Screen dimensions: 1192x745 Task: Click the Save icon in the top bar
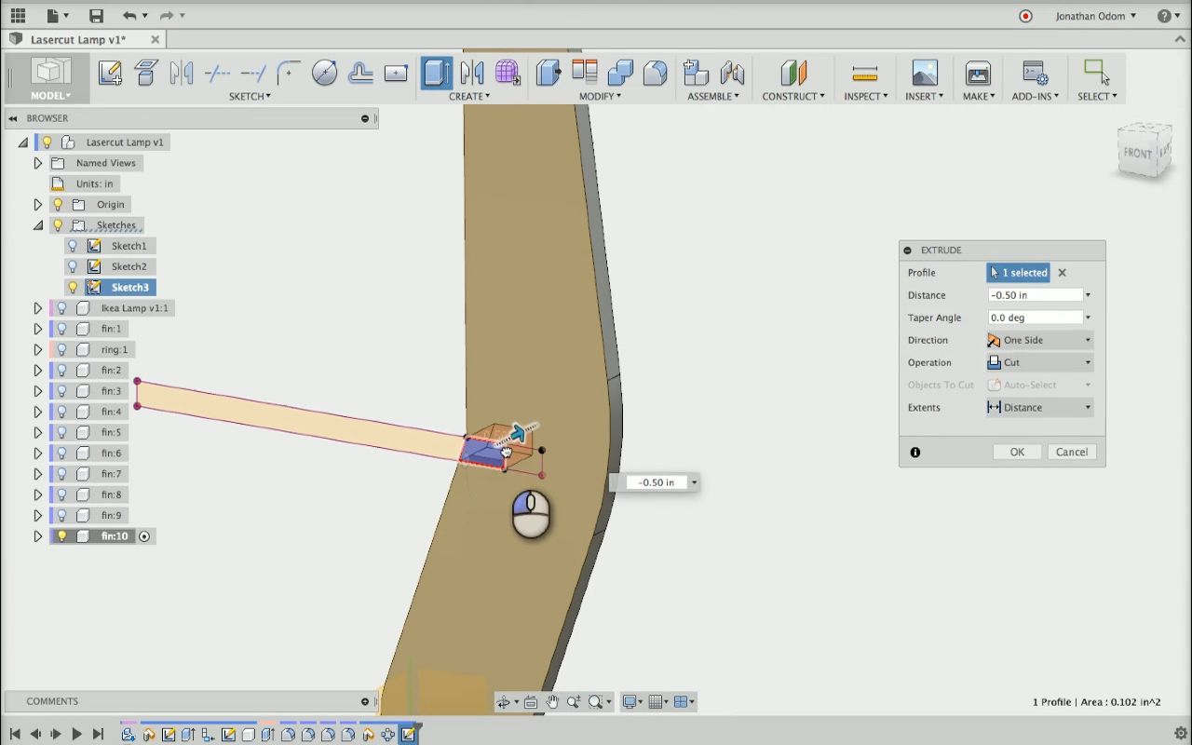(x=96, y=16)
